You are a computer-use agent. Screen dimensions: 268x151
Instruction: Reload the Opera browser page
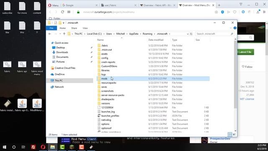[x=62, y=12]
